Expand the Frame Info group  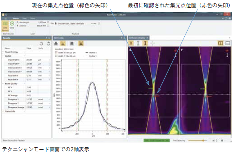click(x=3, y=111)
